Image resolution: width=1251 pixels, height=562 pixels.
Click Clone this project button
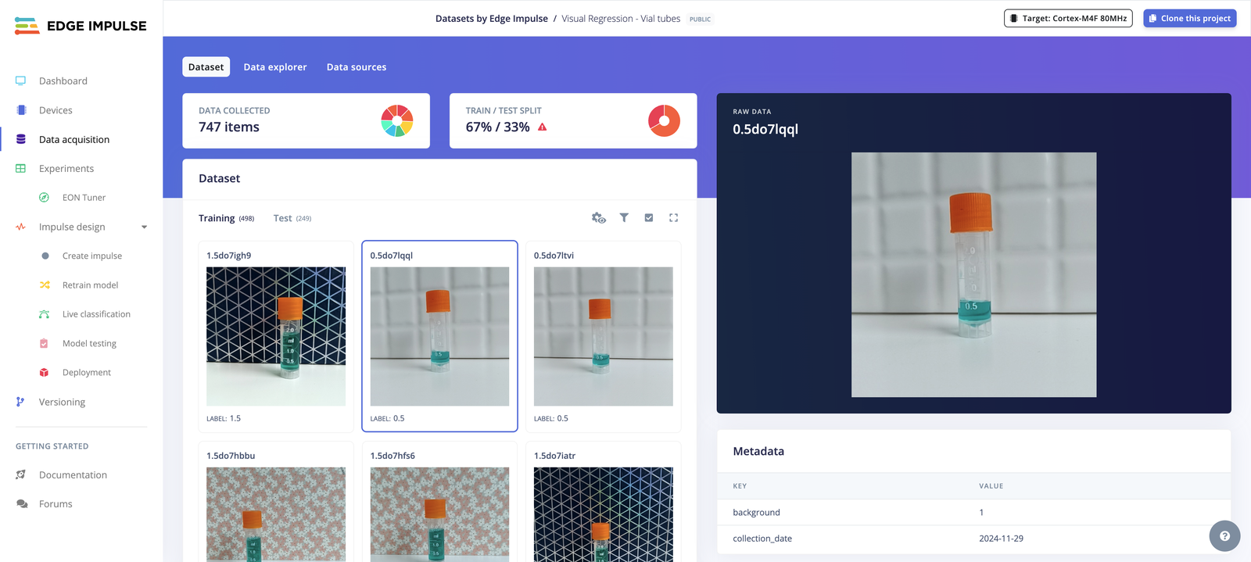click(1190, 18)
